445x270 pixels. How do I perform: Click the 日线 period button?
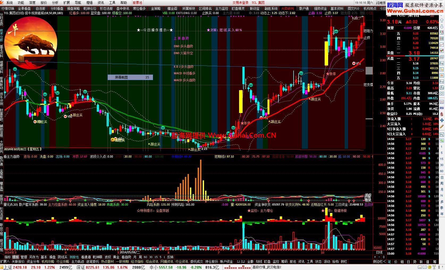click(x=379, y=252)
